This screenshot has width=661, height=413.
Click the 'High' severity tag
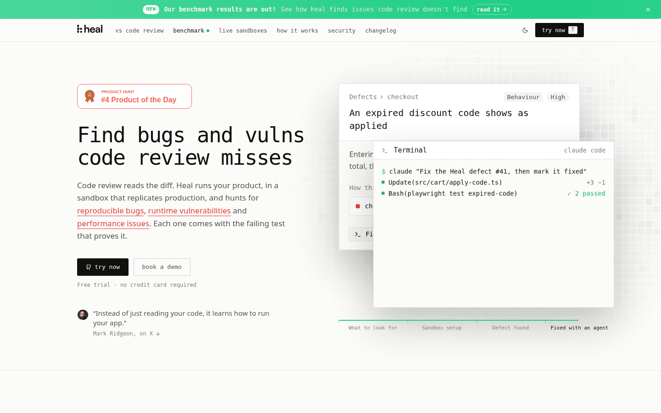558,97
